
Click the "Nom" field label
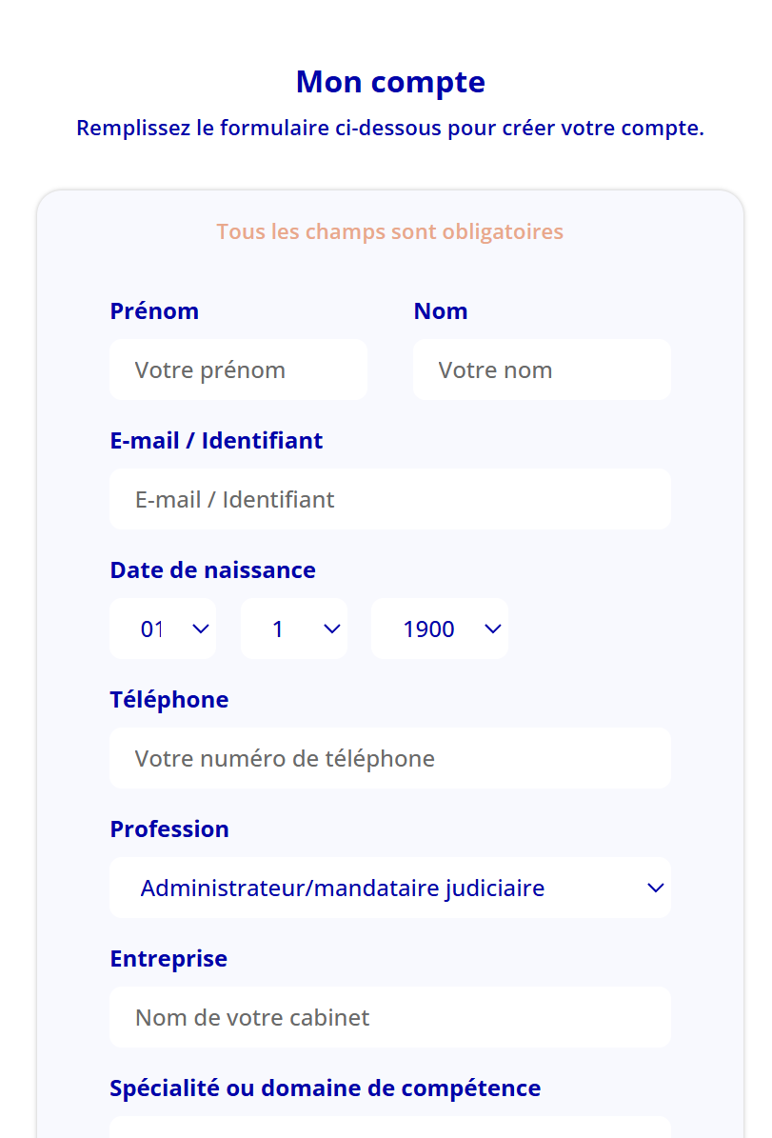[x=440, y=311]
